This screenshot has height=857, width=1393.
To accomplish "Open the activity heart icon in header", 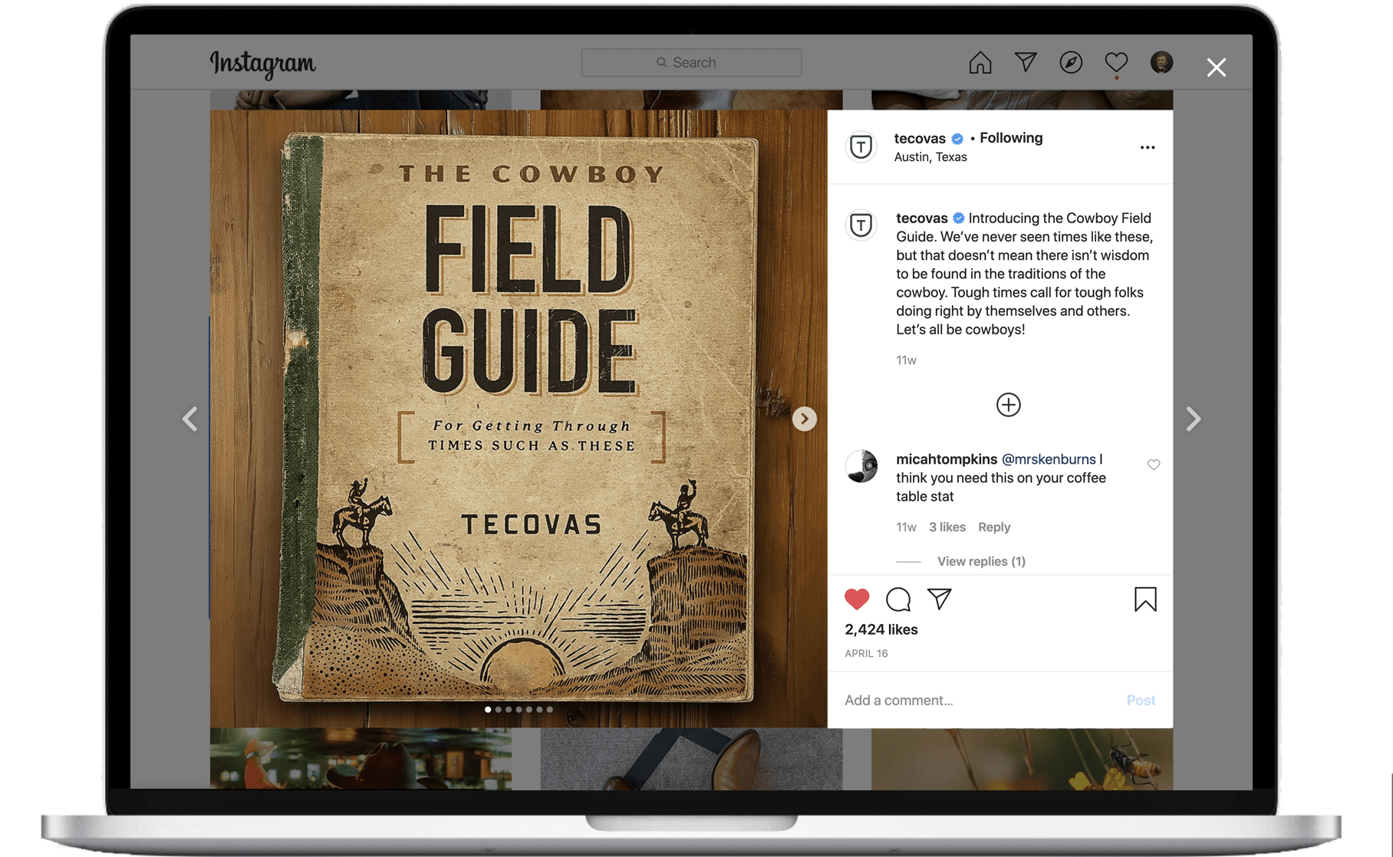I will [x=1116, y=62].
